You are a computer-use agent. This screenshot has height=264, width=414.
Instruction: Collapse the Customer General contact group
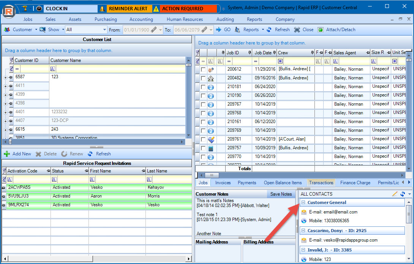303,202
